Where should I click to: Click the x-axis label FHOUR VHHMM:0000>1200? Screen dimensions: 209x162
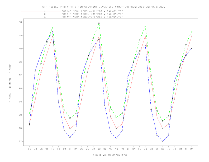click(110, 155)
